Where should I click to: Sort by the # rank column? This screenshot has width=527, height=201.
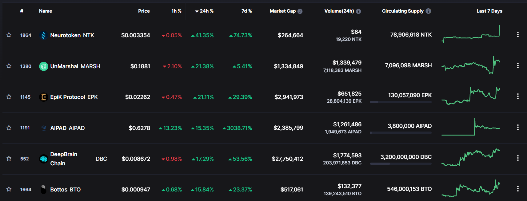tap(22, 11)
